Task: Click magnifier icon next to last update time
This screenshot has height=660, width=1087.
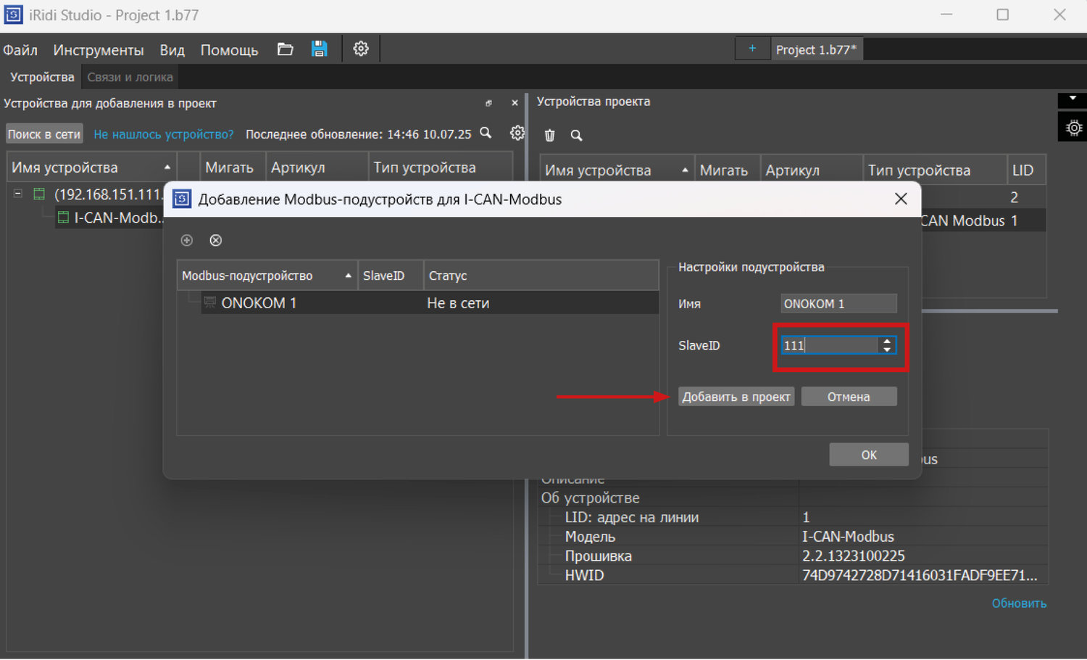Action: pos(486,133)
